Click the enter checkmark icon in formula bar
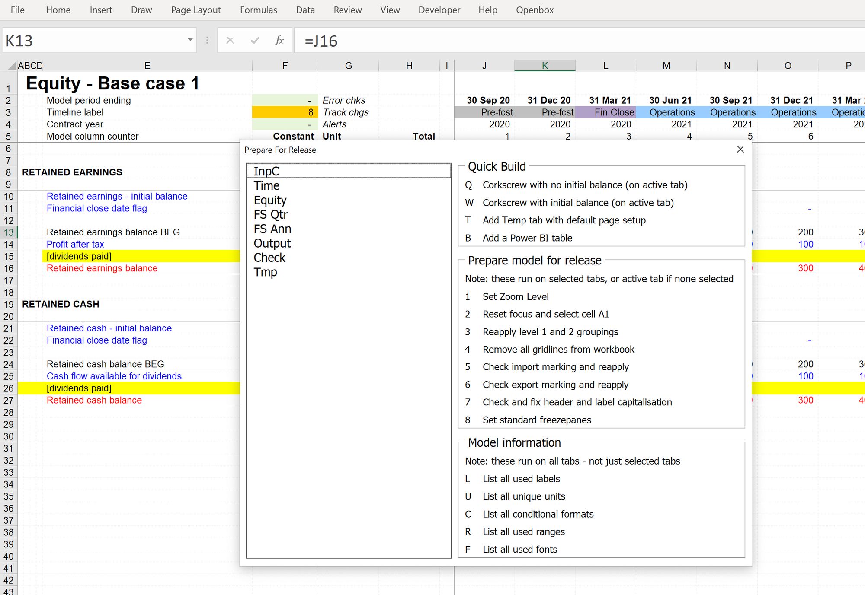 click(x=255, y=41)
